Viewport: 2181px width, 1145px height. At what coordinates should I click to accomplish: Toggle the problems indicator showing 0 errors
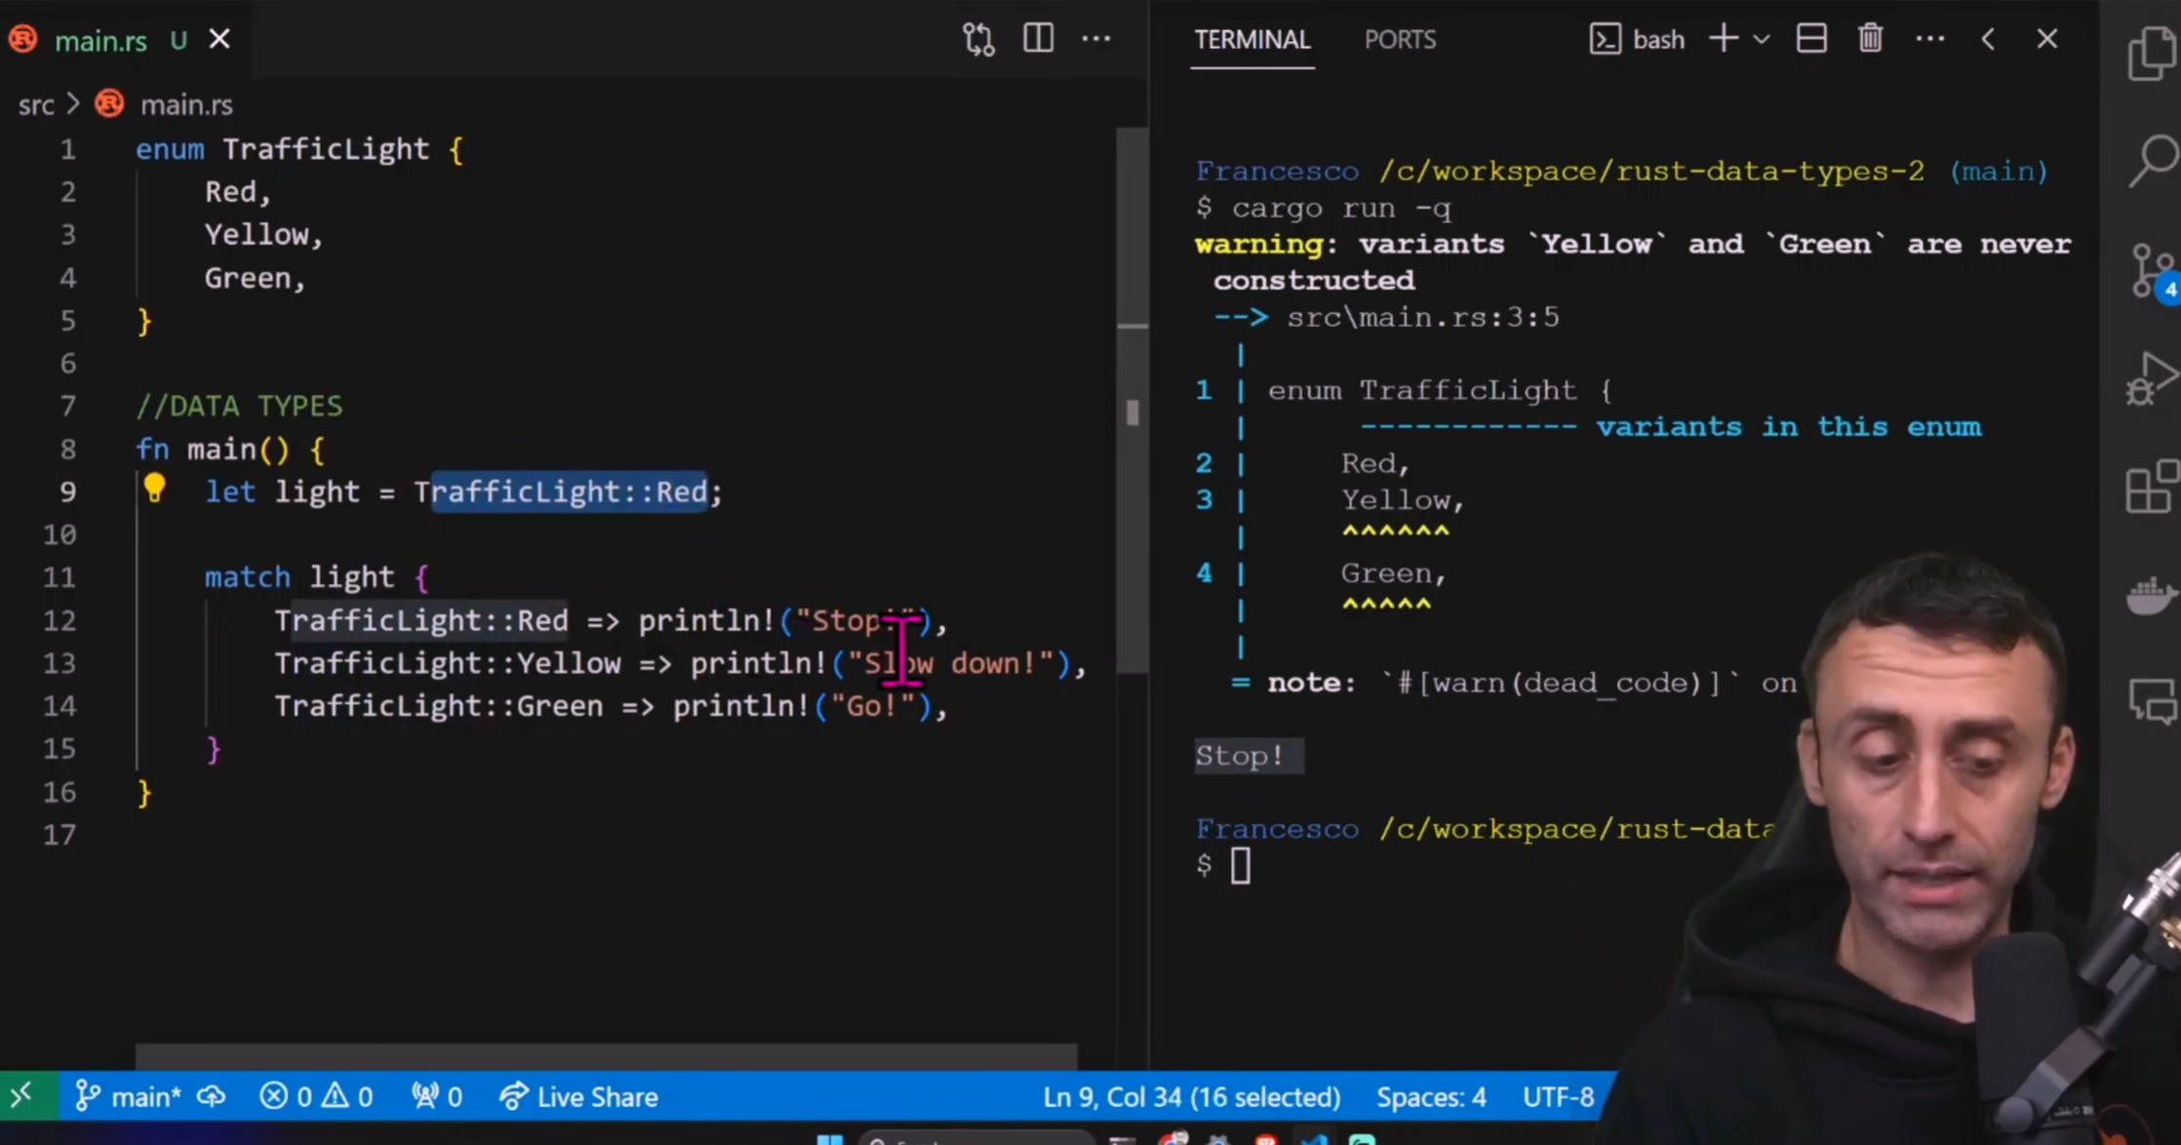tap(314, 1096)
